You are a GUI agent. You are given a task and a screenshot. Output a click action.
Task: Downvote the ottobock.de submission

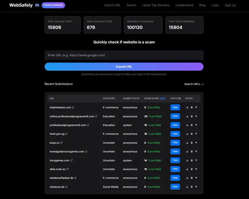pos(196,187)
